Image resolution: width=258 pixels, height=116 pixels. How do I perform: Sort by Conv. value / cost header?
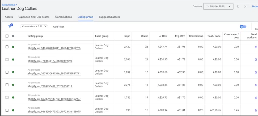(x=231, y=36)
